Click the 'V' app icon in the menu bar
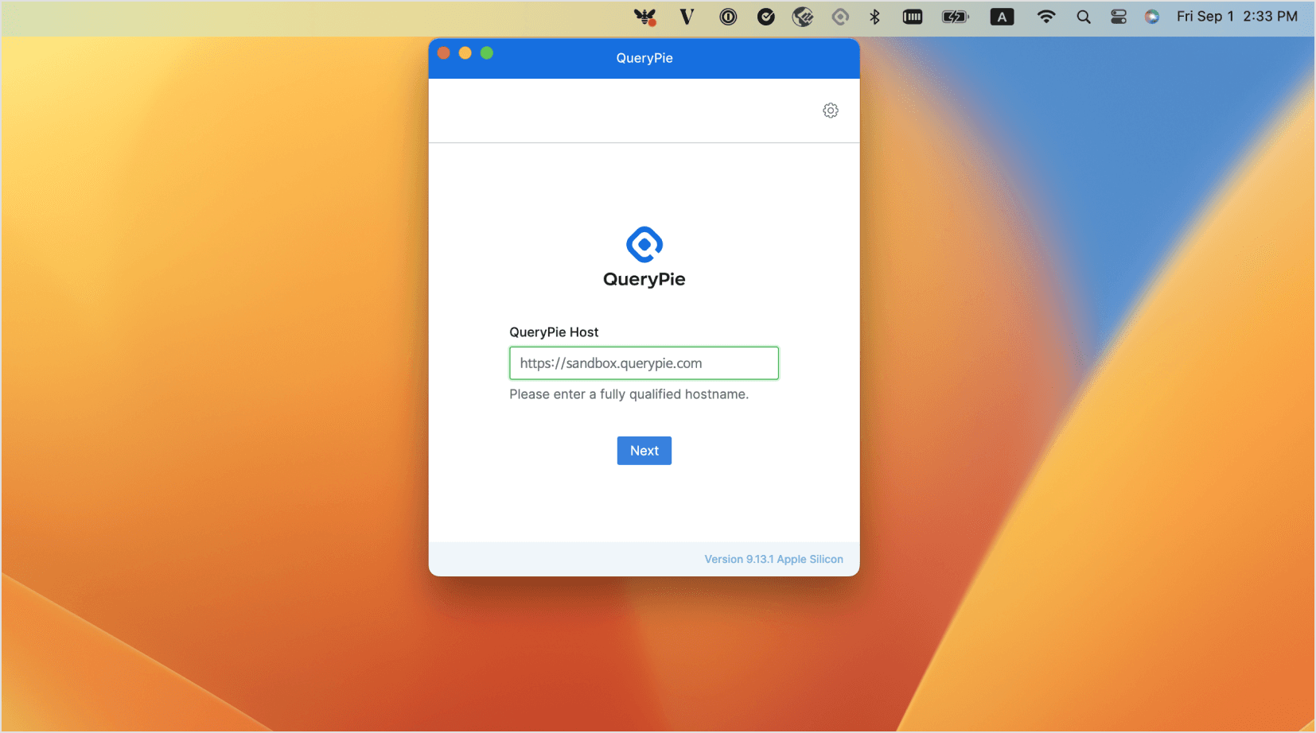The height and width of the screenshot is (733, 1316). [x=687, y=16]
